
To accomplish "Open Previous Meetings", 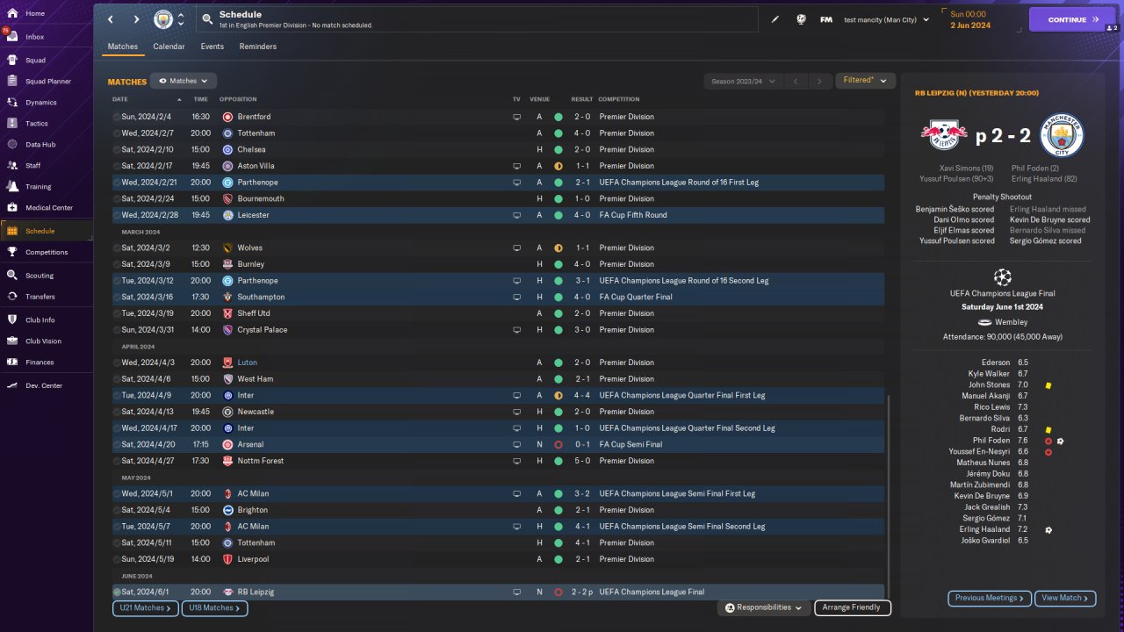I will click(990, 598).
